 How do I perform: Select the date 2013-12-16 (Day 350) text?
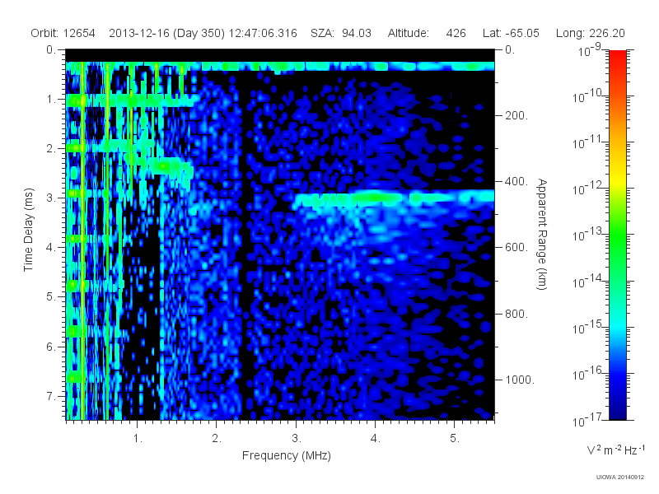coord(167,33)
